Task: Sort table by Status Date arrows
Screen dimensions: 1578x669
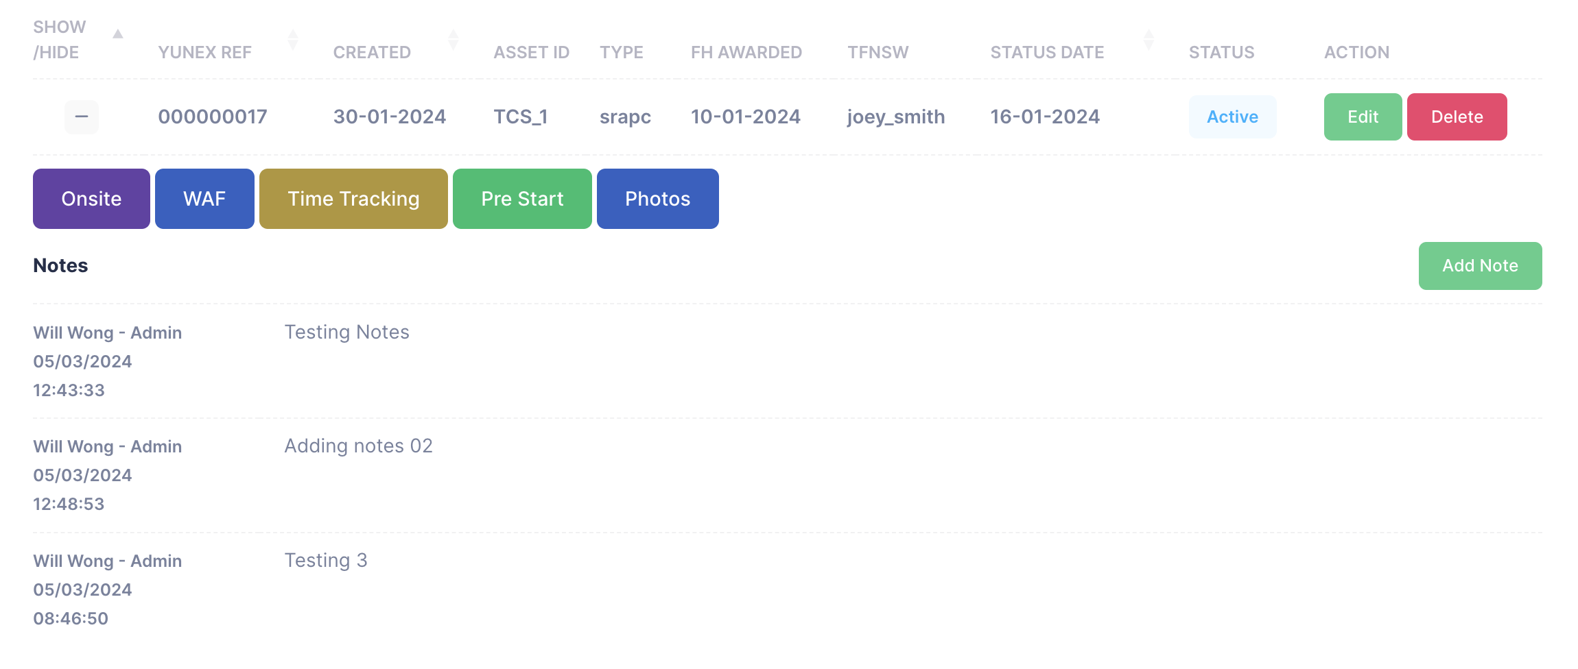Action: tap(1149, 40)
